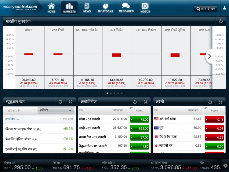Click the green 97.00 change badge

(140, 137)
